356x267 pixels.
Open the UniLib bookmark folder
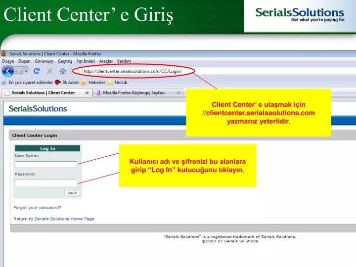point(118,83)
